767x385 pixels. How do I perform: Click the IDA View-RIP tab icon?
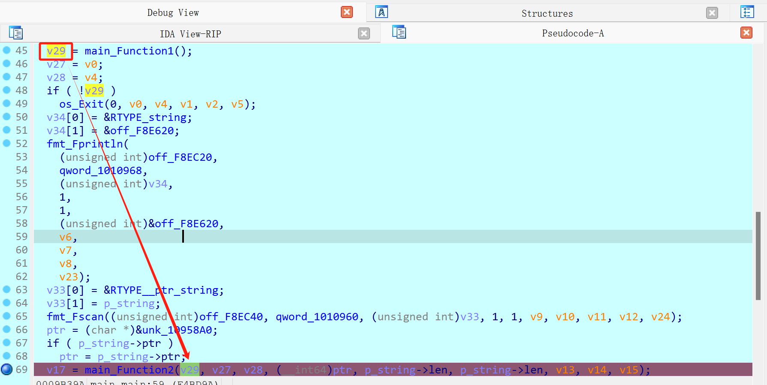16,33
